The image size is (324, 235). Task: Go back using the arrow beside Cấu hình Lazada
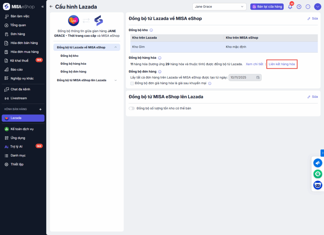[51, 7]
